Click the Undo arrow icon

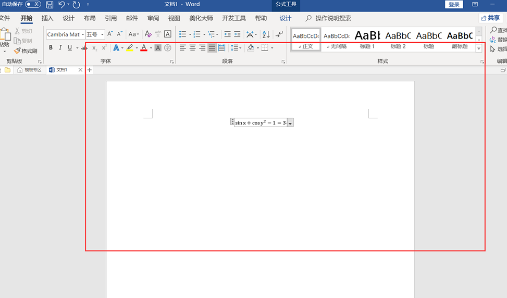pos(61,5)
